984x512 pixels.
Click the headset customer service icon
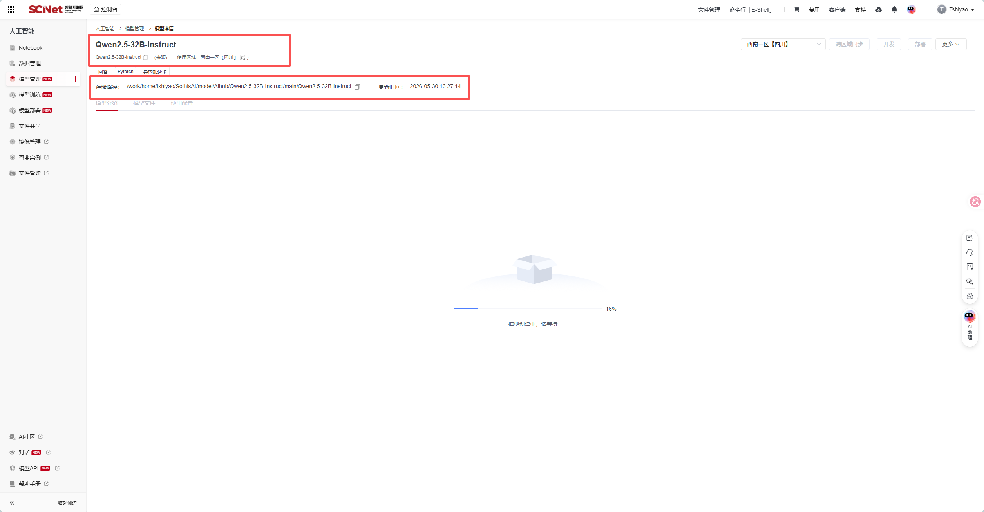click(x=970, y=252)
